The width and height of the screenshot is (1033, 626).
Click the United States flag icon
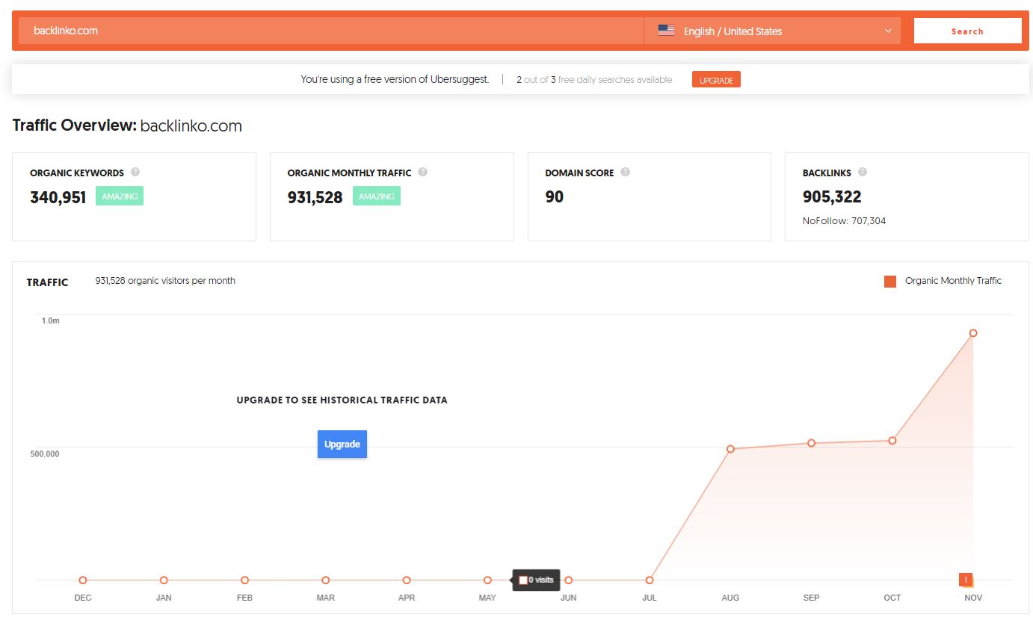(666, 31)
